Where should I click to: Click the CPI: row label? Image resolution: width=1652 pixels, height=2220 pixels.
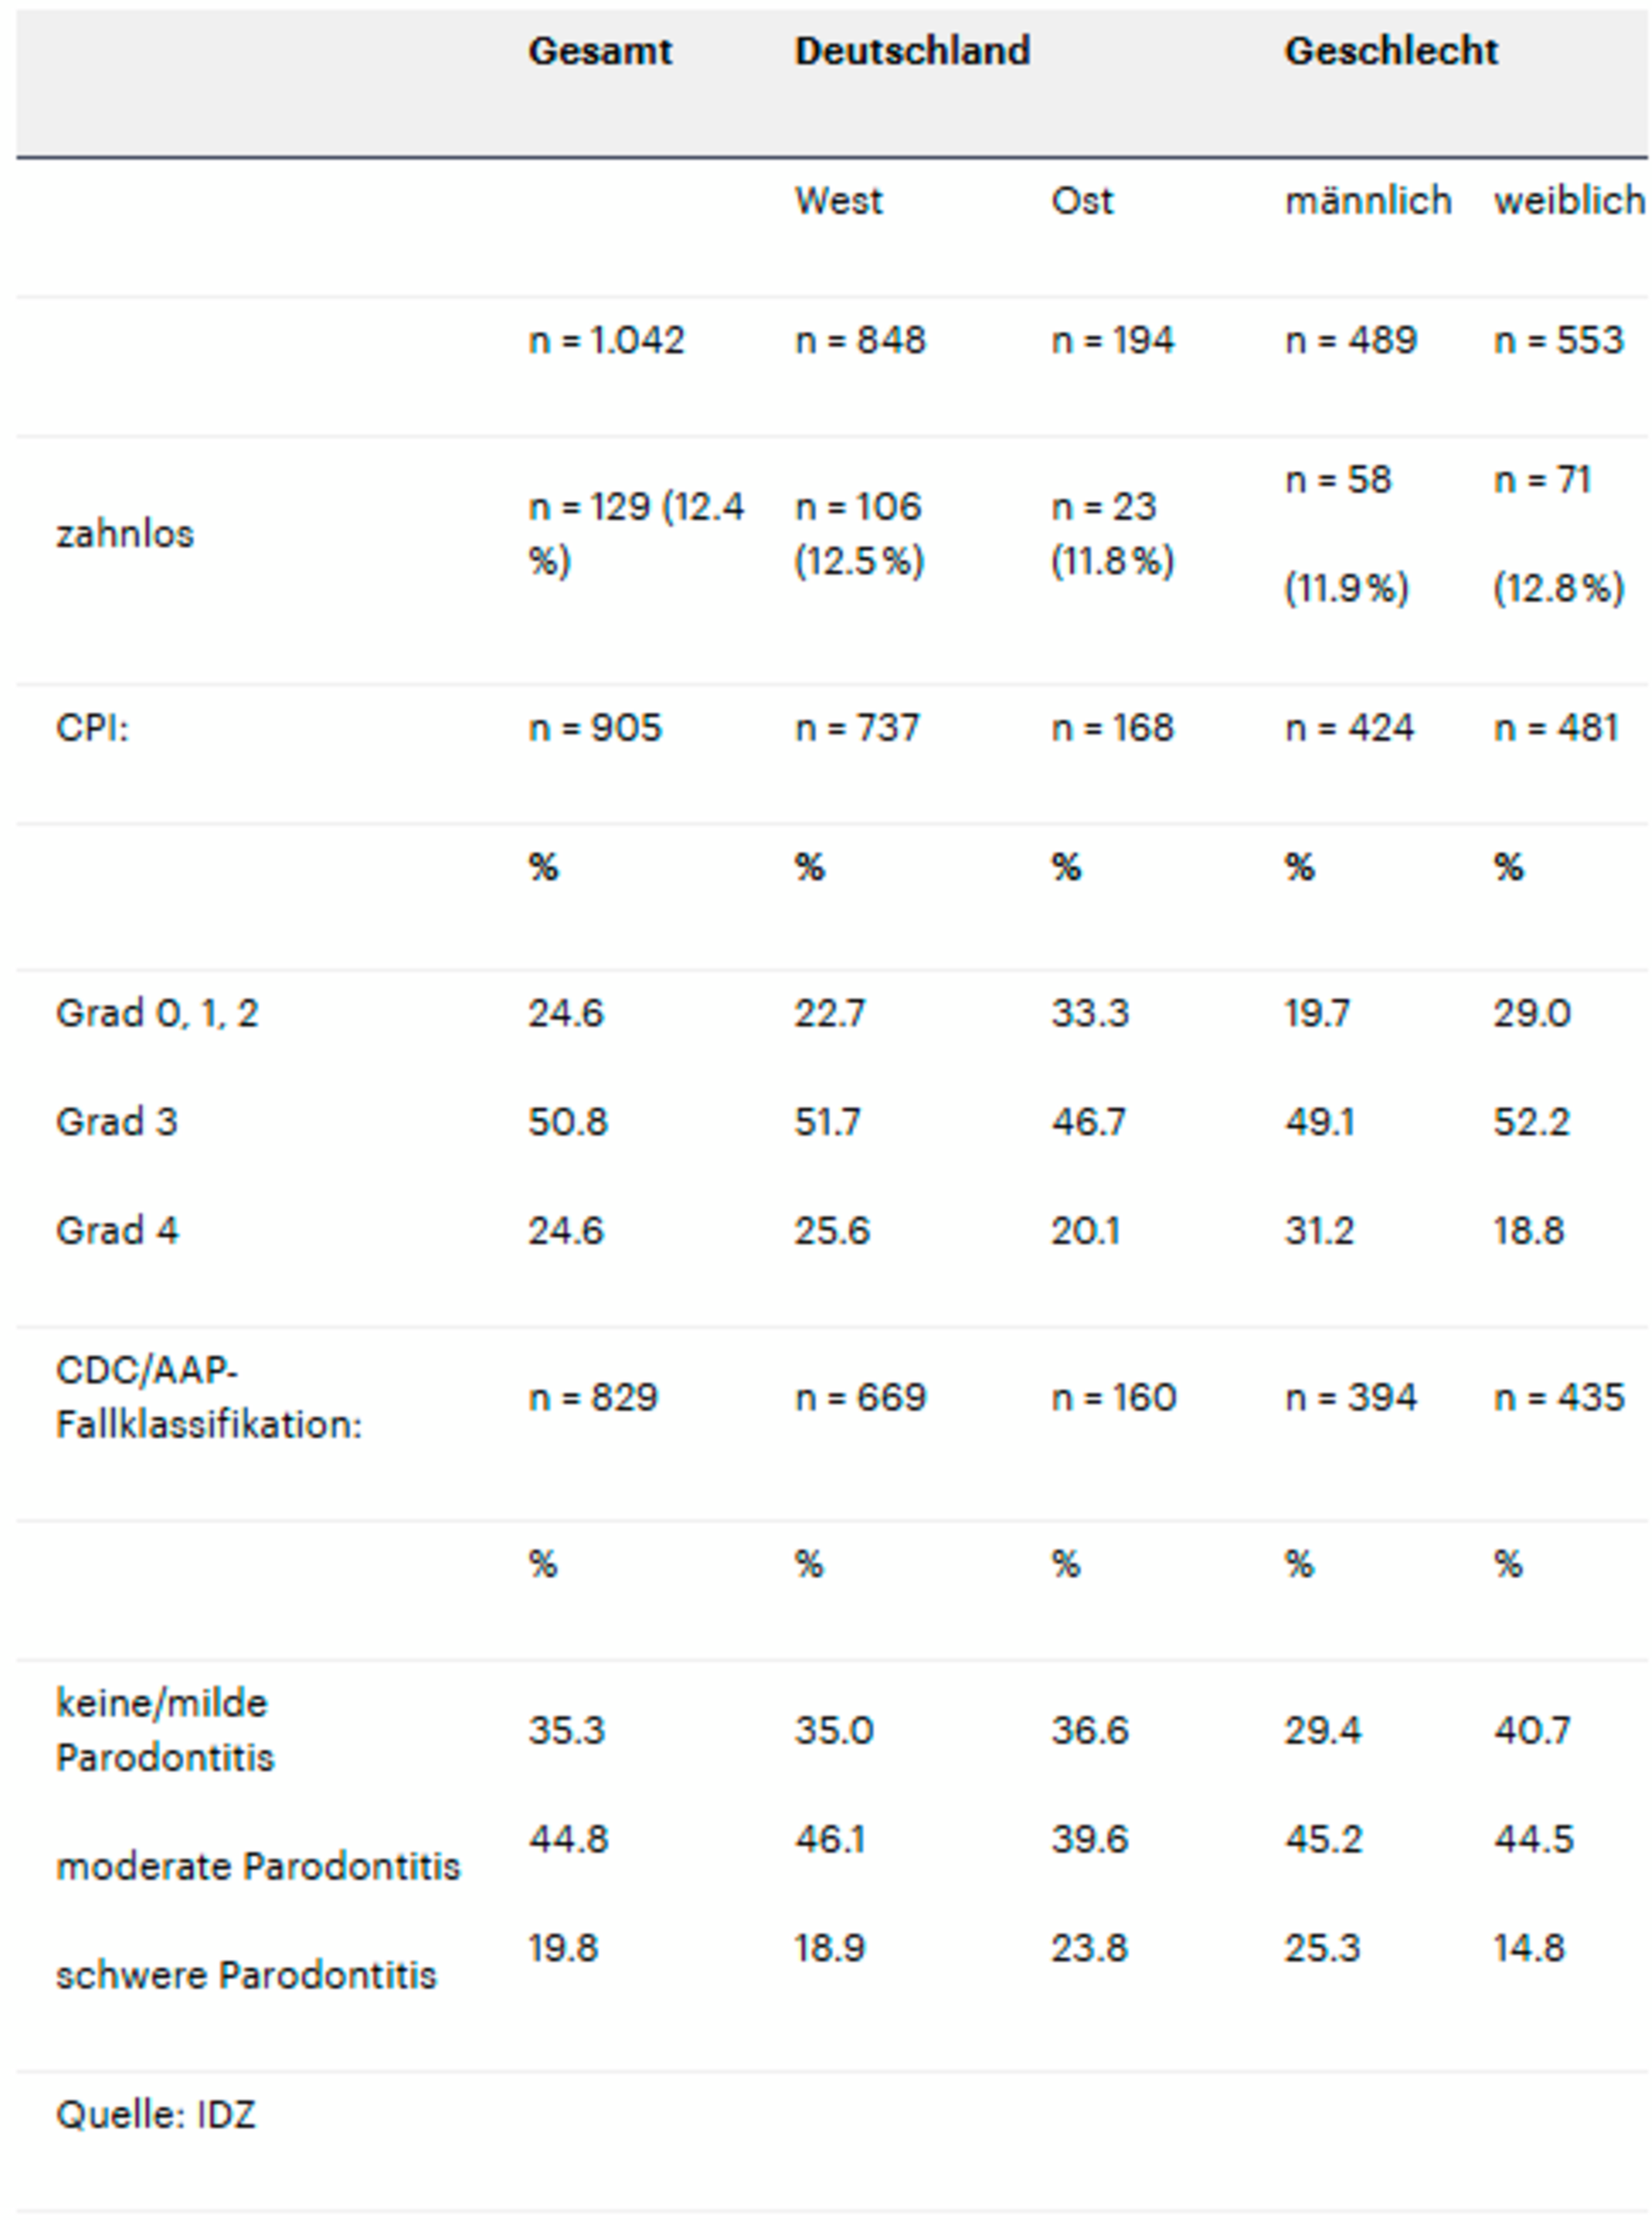coord(92,728)
